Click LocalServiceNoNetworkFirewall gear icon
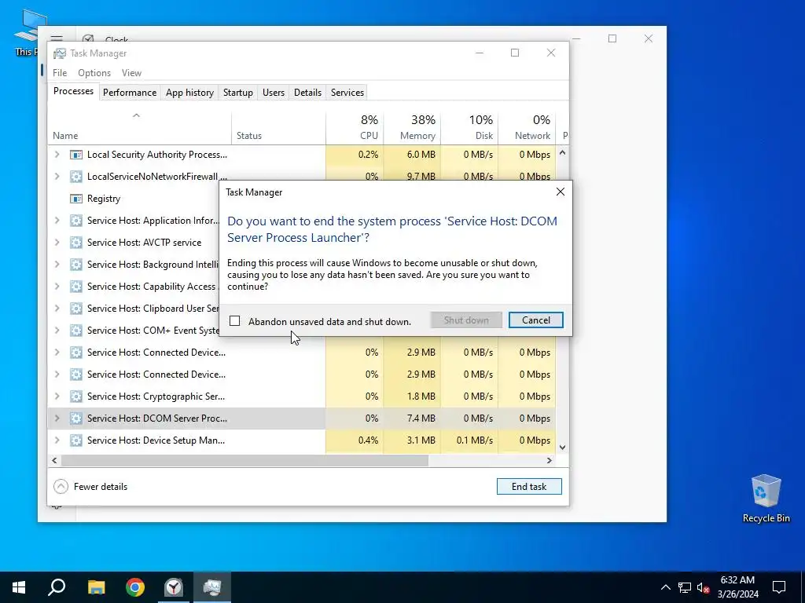 click(x=76, y=177)
